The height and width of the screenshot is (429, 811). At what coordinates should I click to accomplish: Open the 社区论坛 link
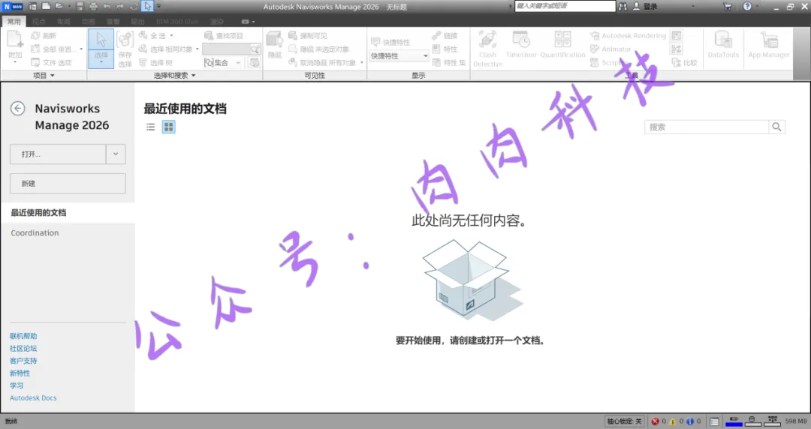pyautogui.click(x=23, y=348)
